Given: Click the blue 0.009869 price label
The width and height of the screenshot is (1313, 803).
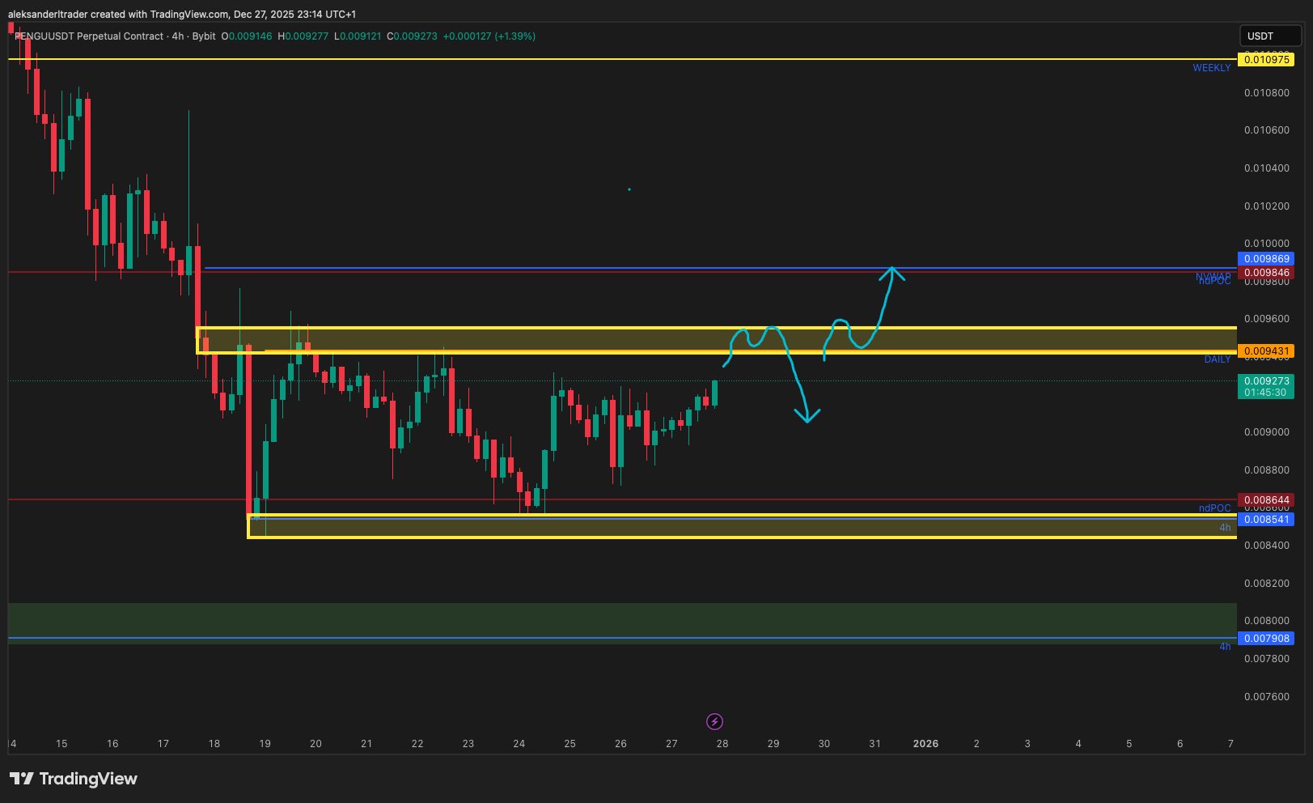Looking at the screenshot, I should (x=1266, y=259).
